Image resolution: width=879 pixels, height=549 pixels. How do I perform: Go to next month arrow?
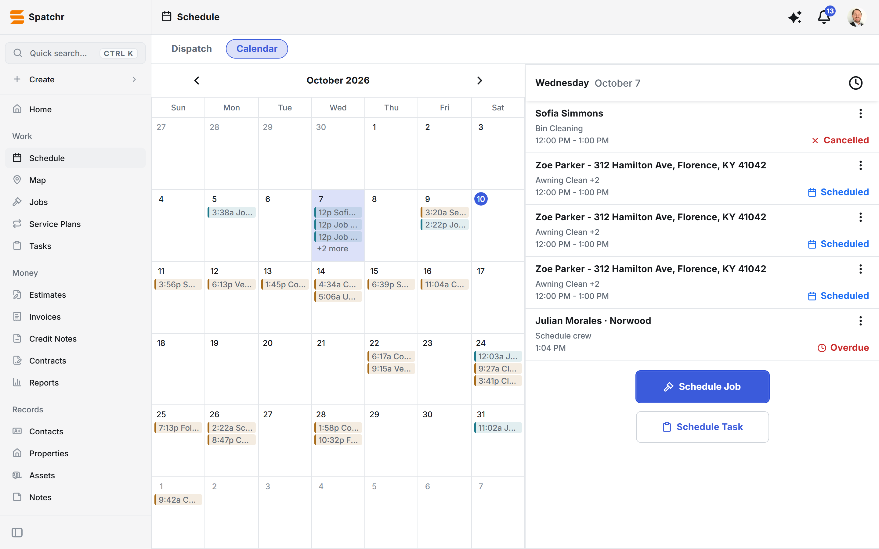tap(479, 81)
